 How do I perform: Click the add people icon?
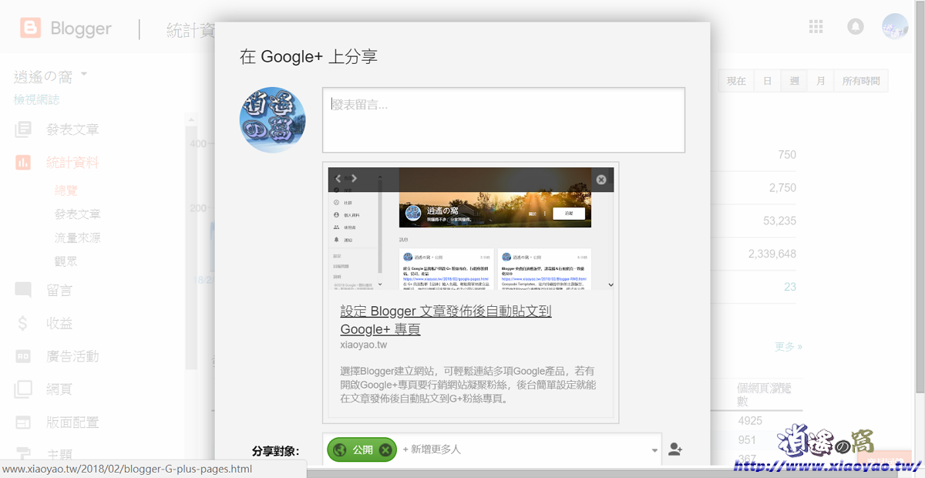(x=675, y=449)
